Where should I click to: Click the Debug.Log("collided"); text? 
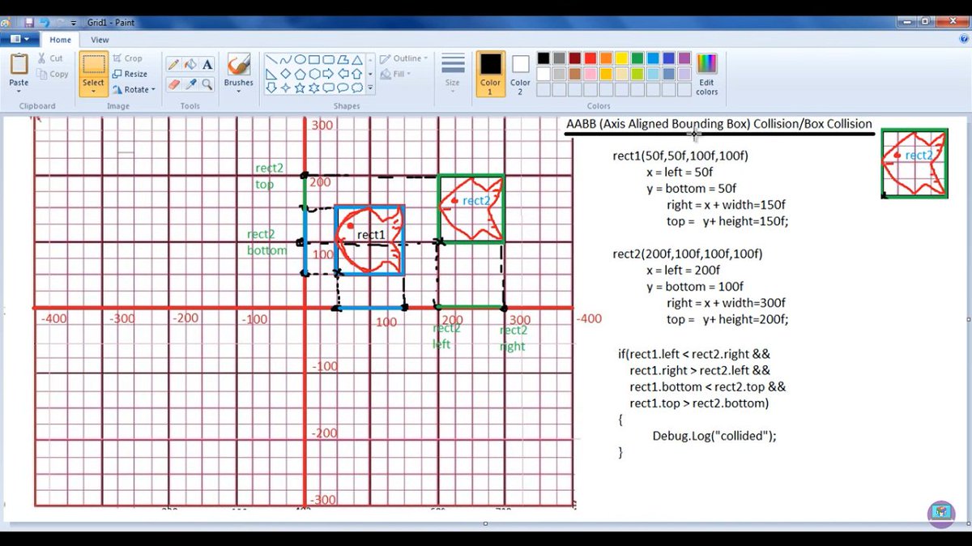click(x=714, y=436)
